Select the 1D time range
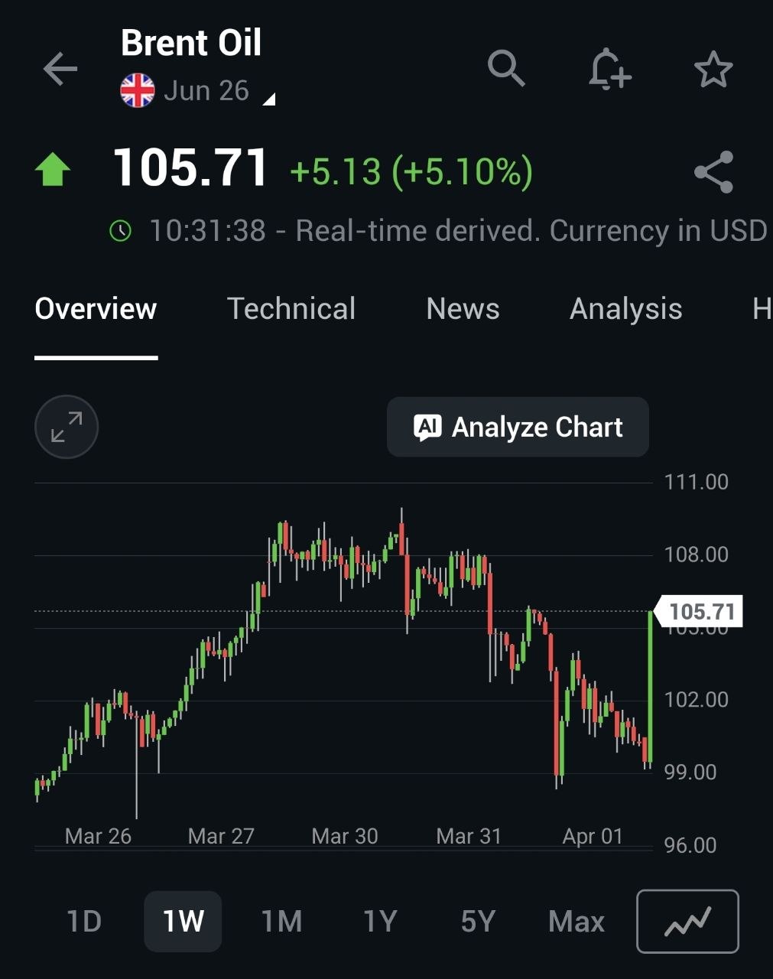 84,921
